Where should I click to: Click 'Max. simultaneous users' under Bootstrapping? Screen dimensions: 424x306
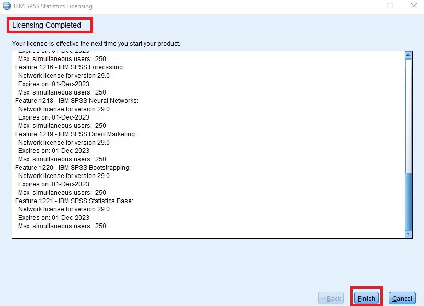pyautogui.click(x=62, y=193)
